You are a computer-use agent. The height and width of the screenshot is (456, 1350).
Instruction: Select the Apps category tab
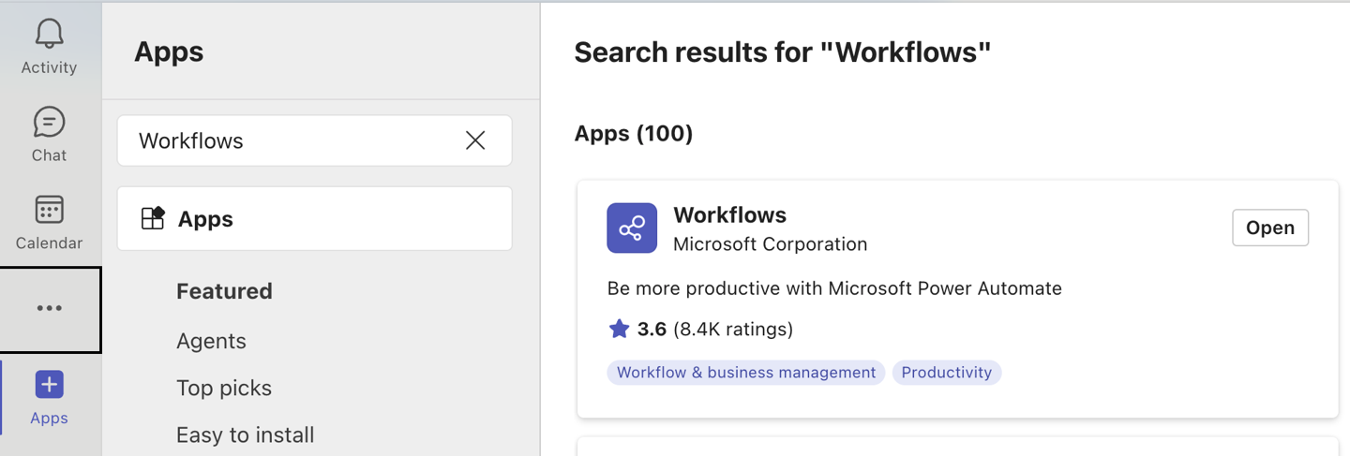314,218
